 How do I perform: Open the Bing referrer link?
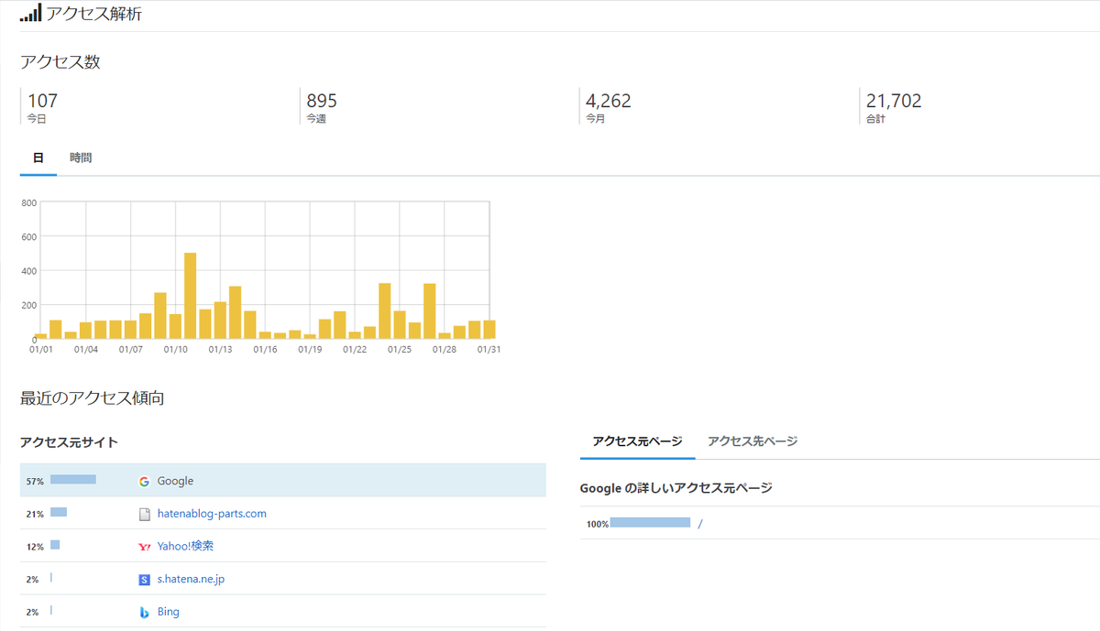[x=169, y=612]
